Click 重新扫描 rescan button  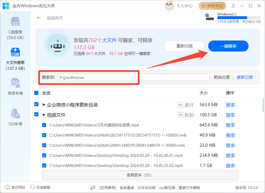[184, 46]
